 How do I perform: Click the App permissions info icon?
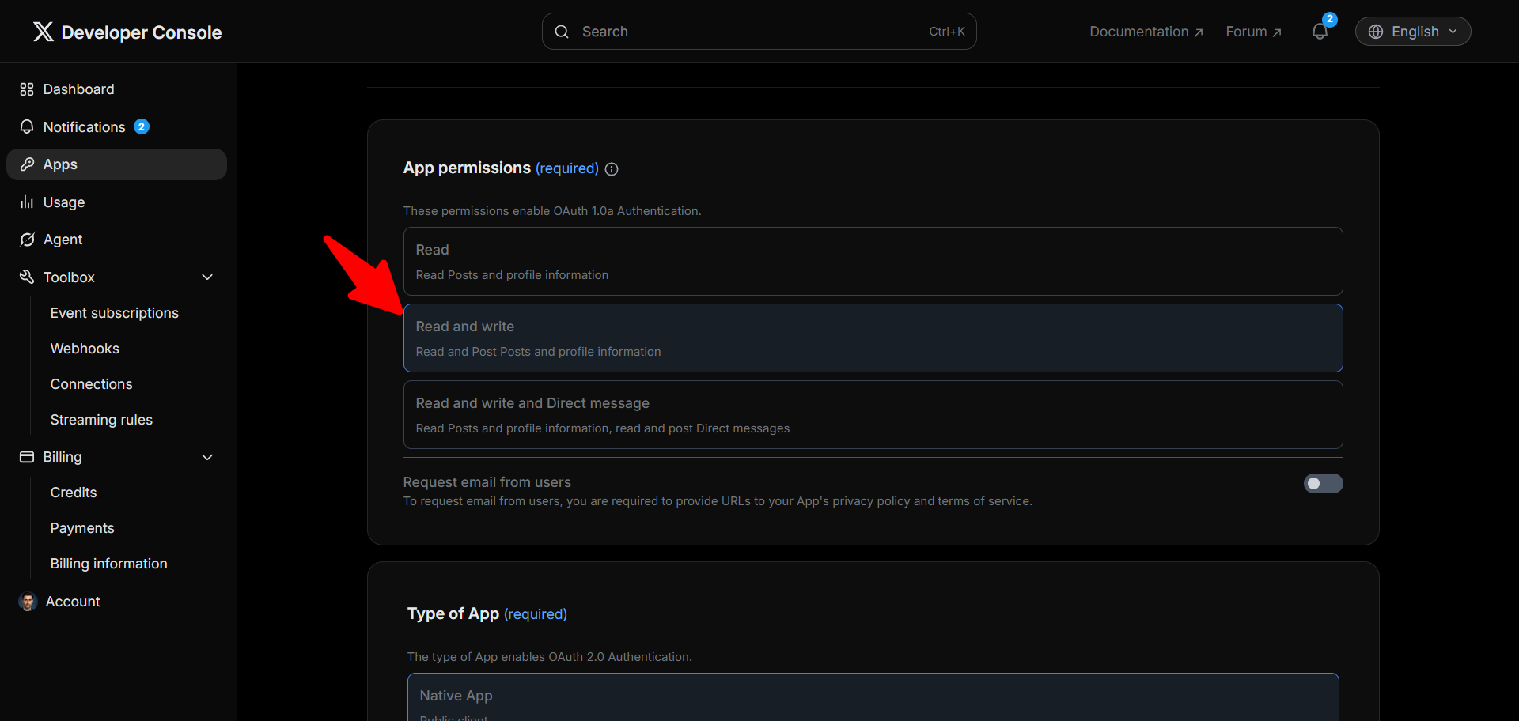[612, 169]
